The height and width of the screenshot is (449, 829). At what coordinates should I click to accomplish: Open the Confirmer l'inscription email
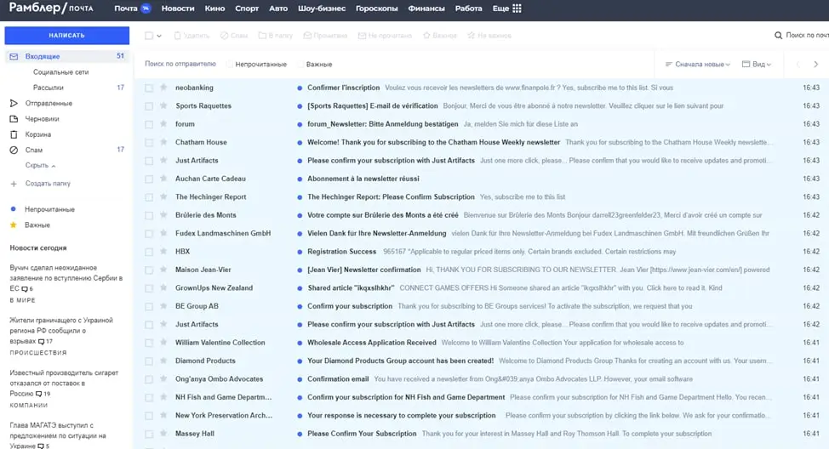(344, 88)
